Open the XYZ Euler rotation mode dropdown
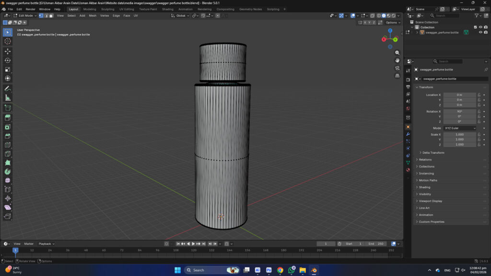The width and height of the screenshot is (491, 276). coord(460,128)
